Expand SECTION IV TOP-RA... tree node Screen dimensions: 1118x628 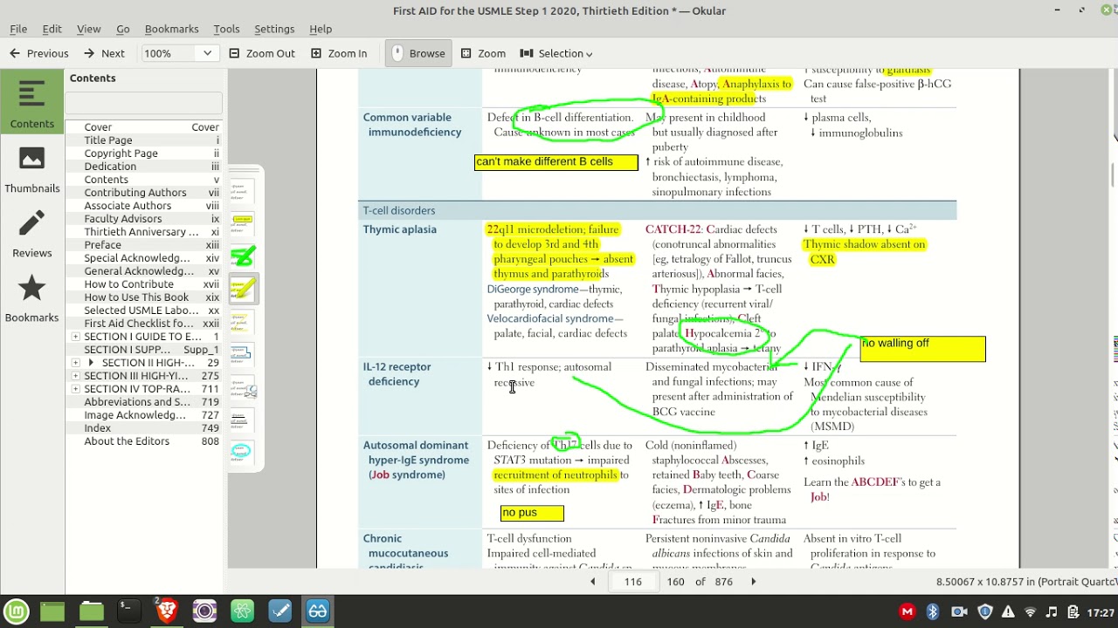76,389
